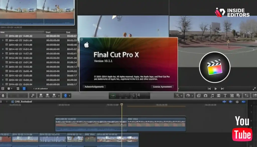257x147 pixels.
Task: Switch browser to list view
Action: pyautogui.click(x=24, y=89)
